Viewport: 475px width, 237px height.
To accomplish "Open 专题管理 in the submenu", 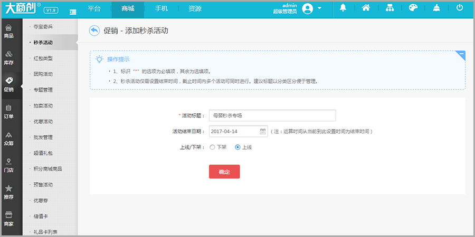I will [43, 90].
